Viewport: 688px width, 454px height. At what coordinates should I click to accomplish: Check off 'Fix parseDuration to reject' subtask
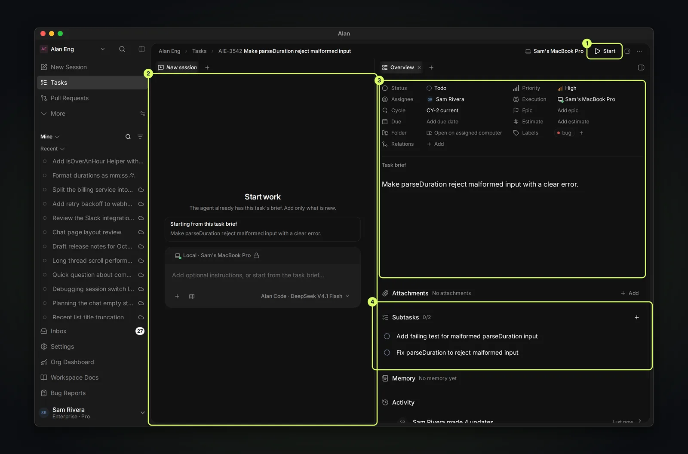pyautogui.click(x=387, y=353)
